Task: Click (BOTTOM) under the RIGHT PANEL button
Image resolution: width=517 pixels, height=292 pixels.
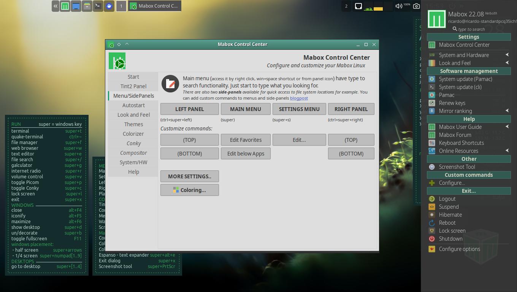Action: coord(351,154)
